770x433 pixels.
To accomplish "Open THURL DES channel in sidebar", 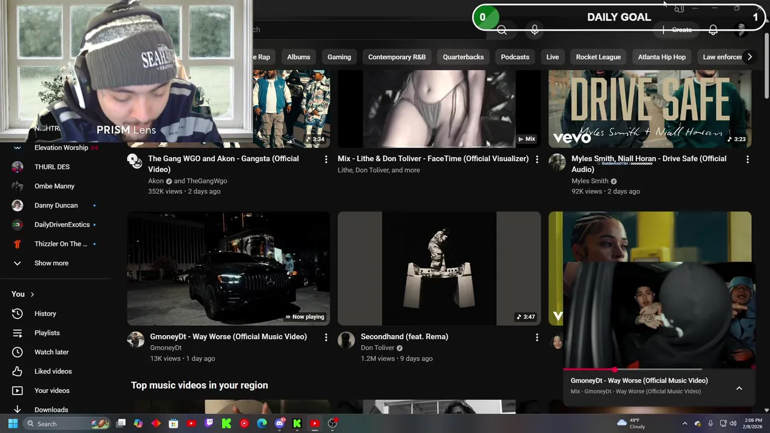I will (x=55, y=167).
